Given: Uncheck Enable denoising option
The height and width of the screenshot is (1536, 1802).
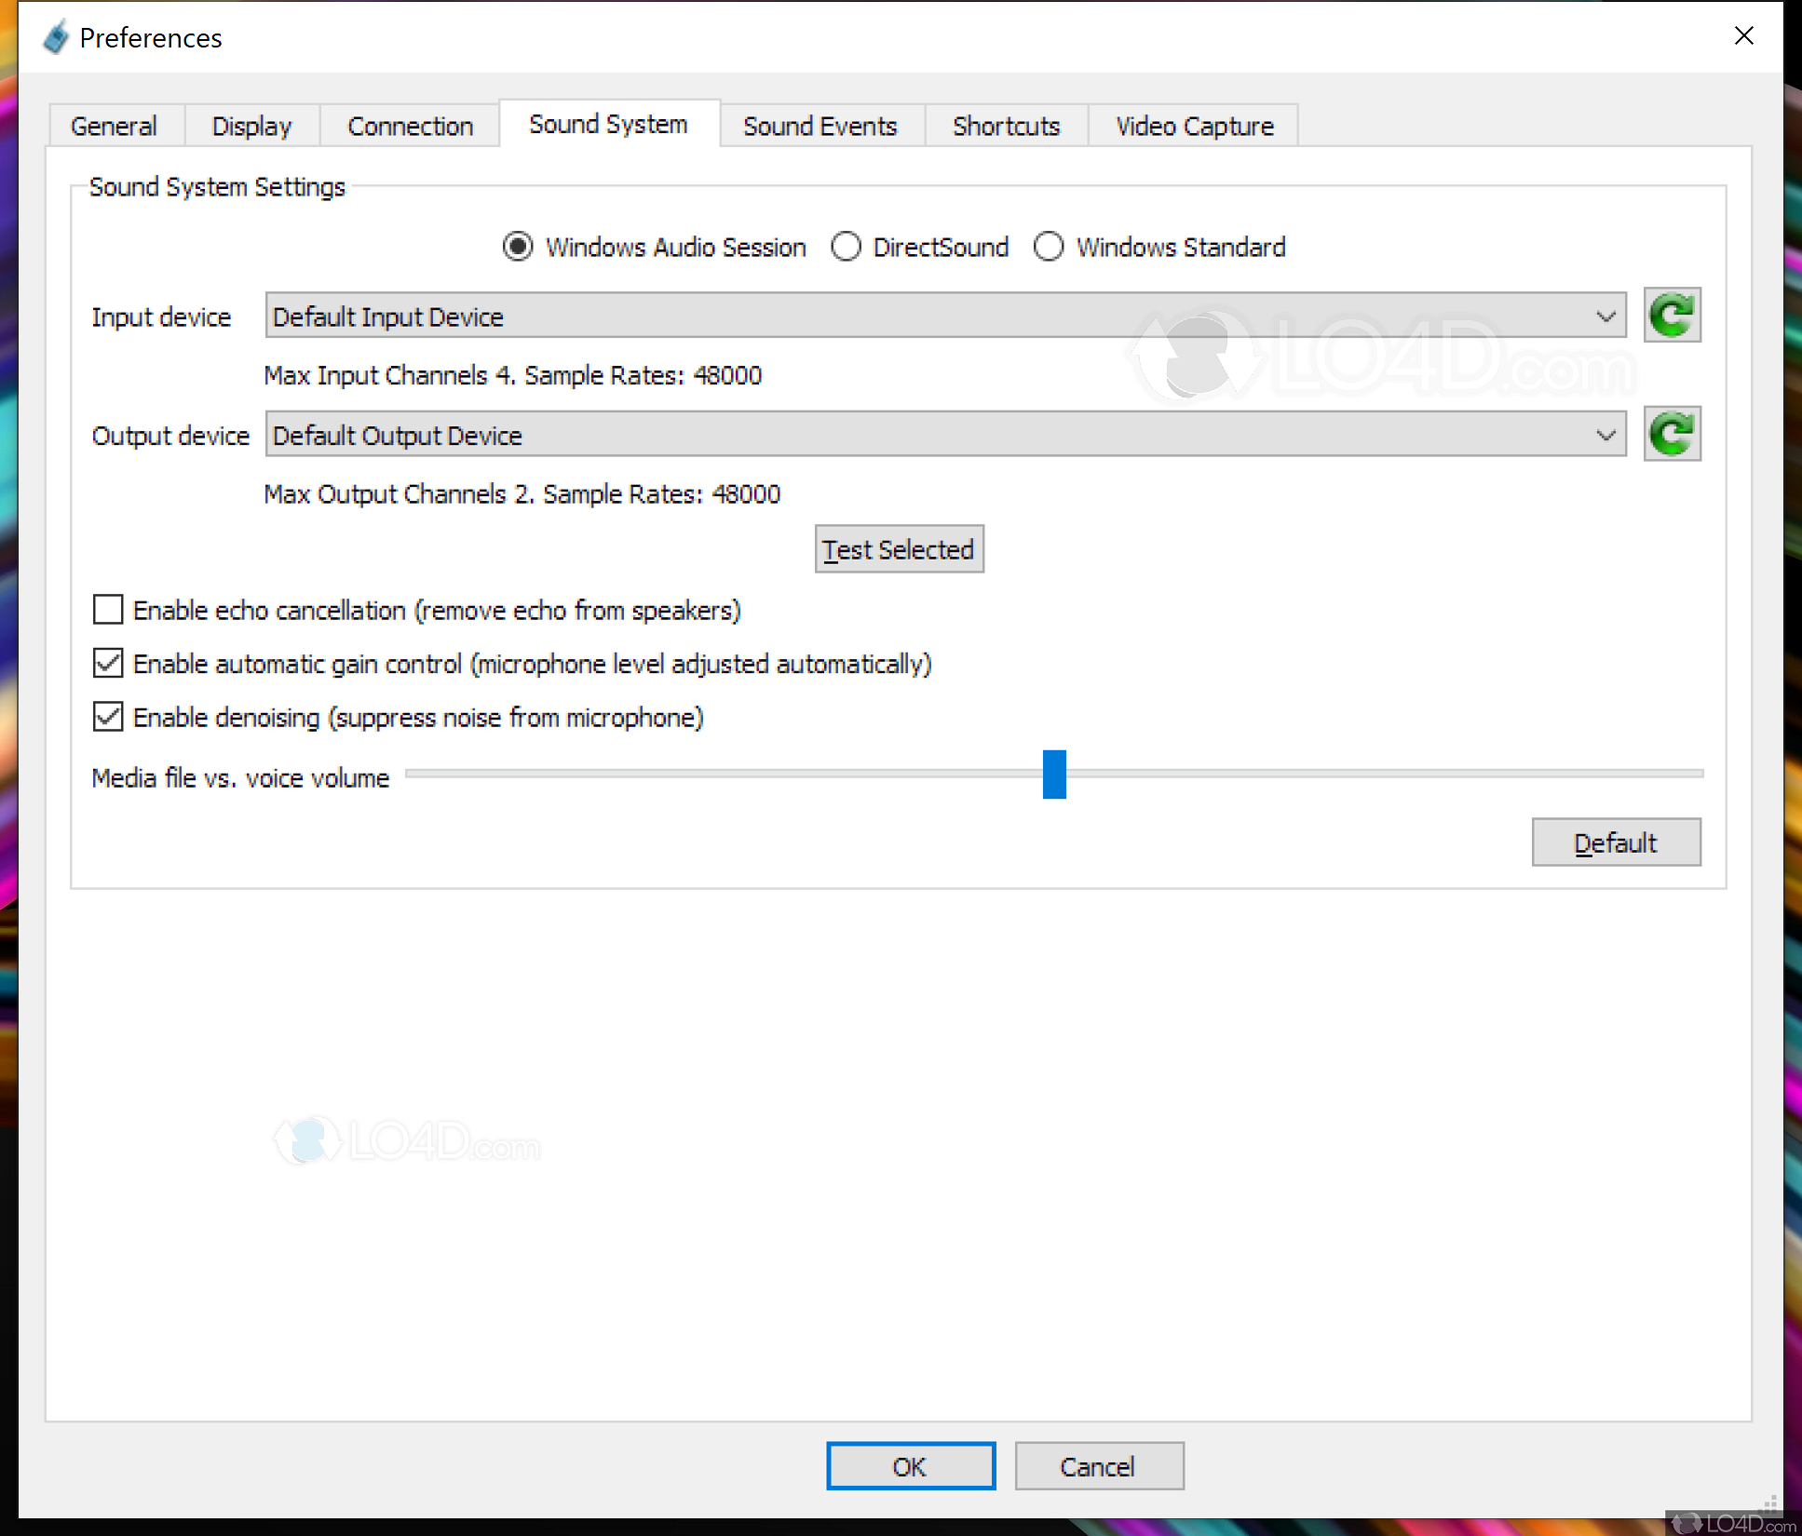Looking at the screenshot, I should click(108, 717).
